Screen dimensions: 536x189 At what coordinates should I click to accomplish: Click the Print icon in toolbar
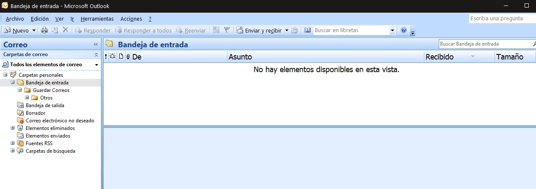pyautogui.click(x=44, y=30)
